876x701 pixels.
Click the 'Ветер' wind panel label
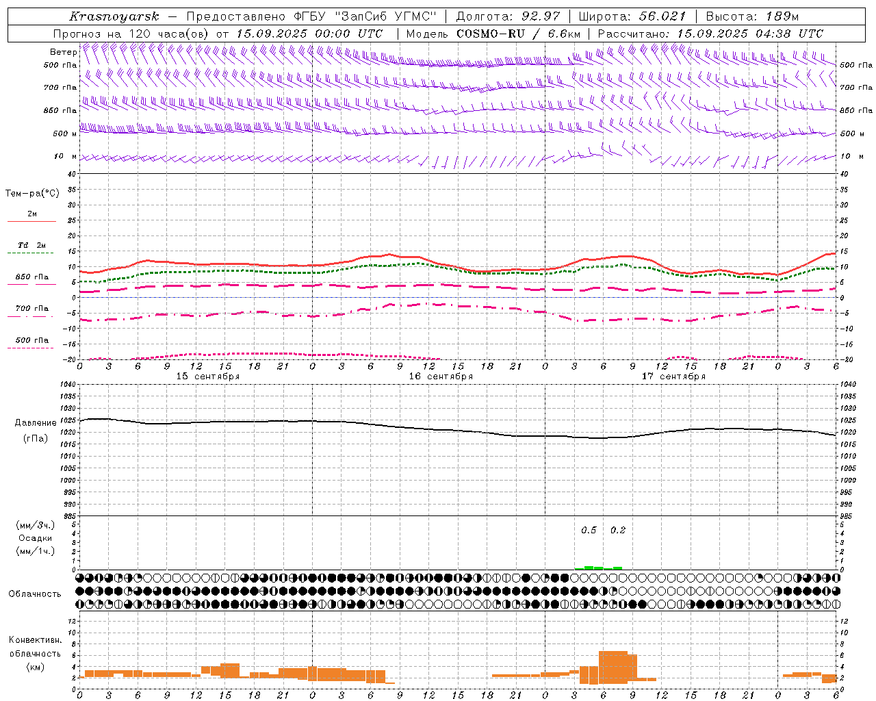64,52
